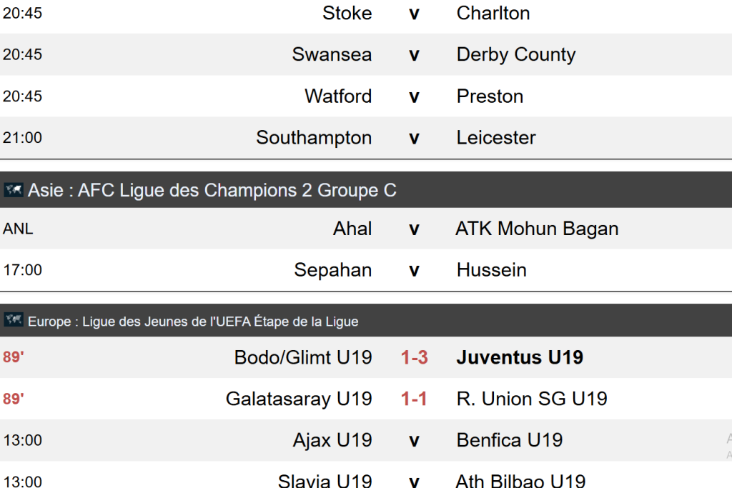
Task: Click the Europe league world map icon
Action: click(14, 321)
